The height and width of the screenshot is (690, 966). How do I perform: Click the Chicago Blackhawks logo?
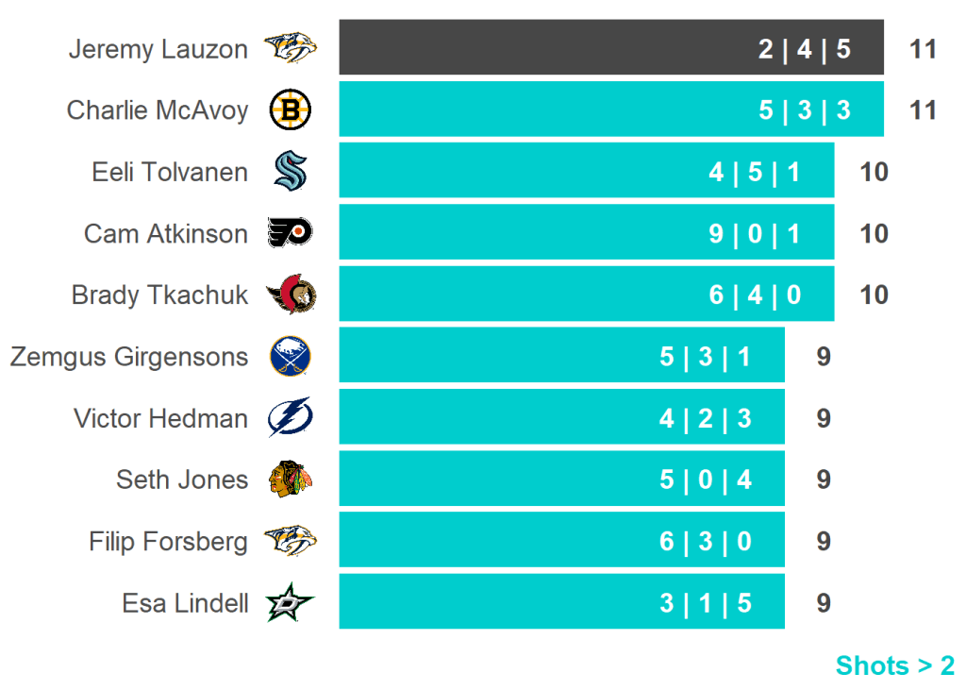tap(290, 480)
